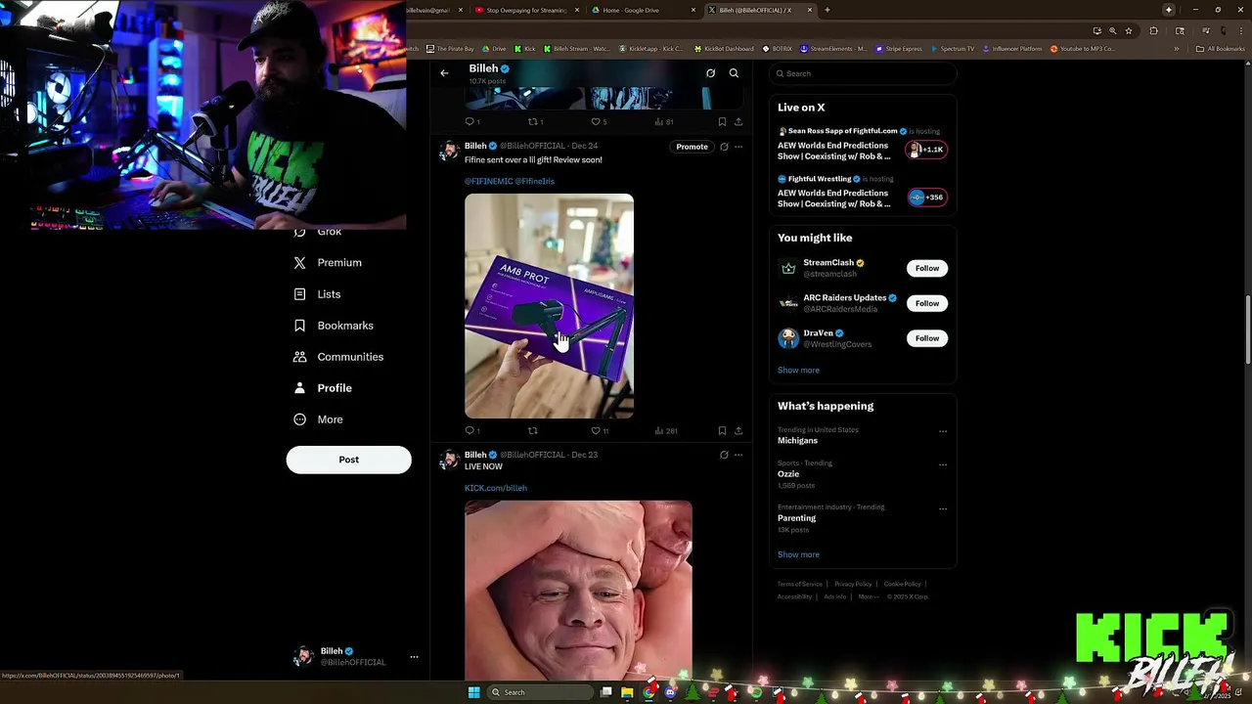Ask Grok about the Dec 23 post
The height and width of the screenshot is (704, 1252).
(x=724, y=455)
